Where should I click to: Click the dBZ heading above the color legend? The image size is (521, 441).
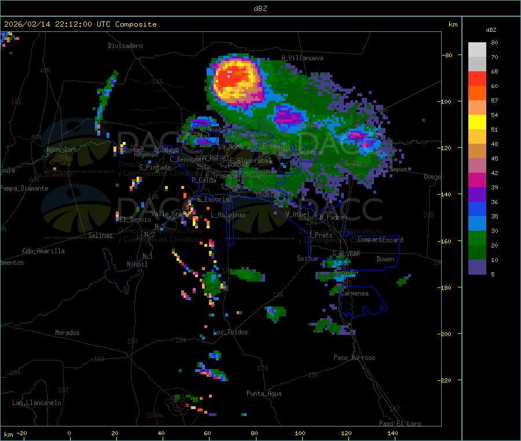[491, 30]
